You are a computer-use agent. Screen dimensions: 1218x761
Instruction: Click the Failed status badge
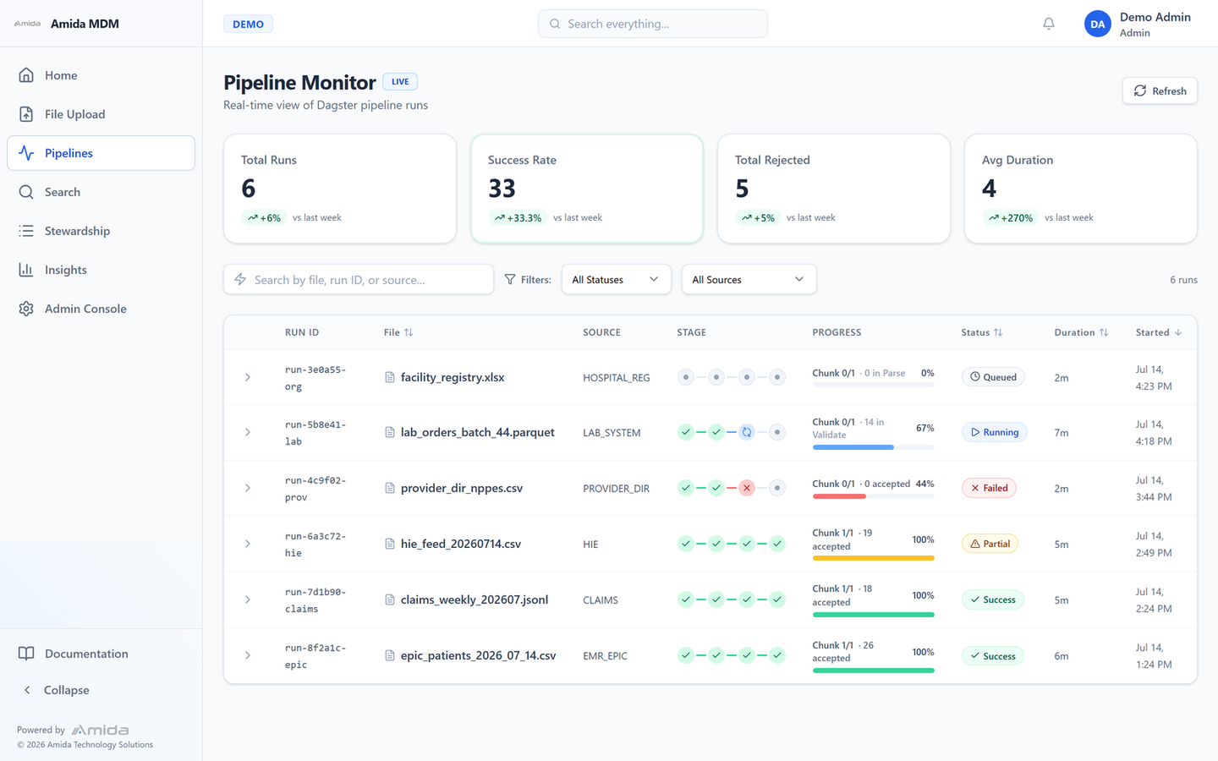[989, 488]
